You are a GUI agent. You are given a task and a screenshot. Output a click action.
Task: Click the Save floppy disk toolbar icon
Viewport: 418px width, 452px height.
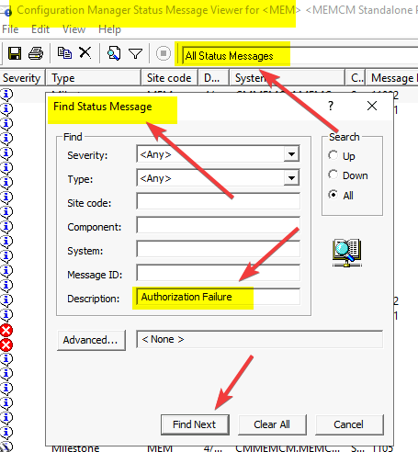[x=15, y=53]
